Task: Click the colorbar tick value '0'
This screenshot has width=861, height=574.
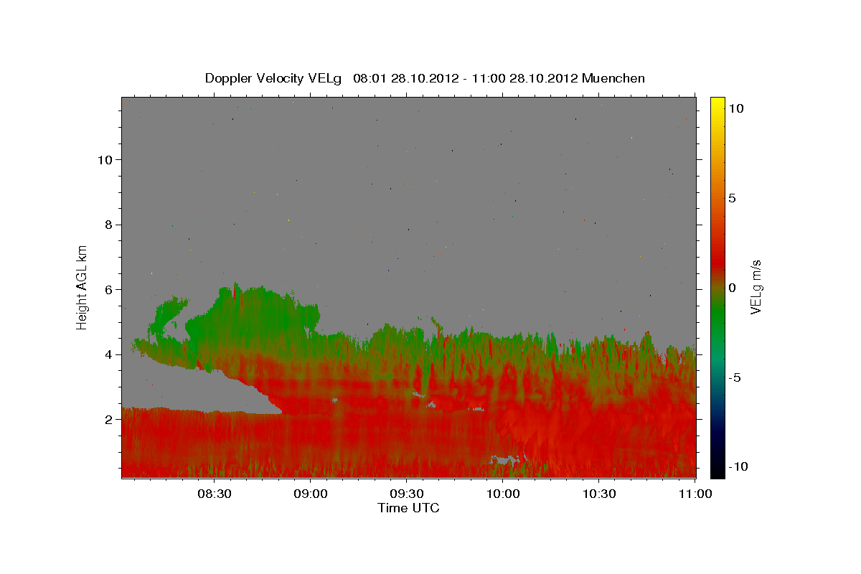Action: 731,288
